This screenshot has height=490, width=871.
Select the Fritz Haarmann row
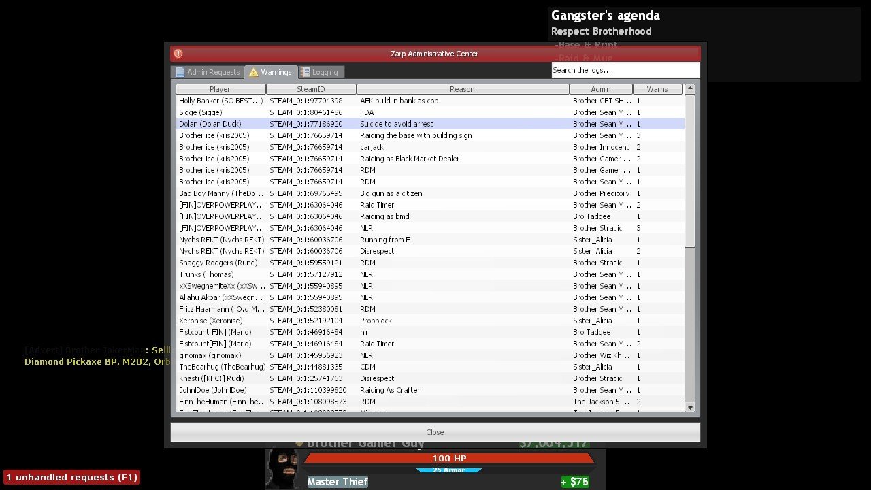(x=429, y=309)
